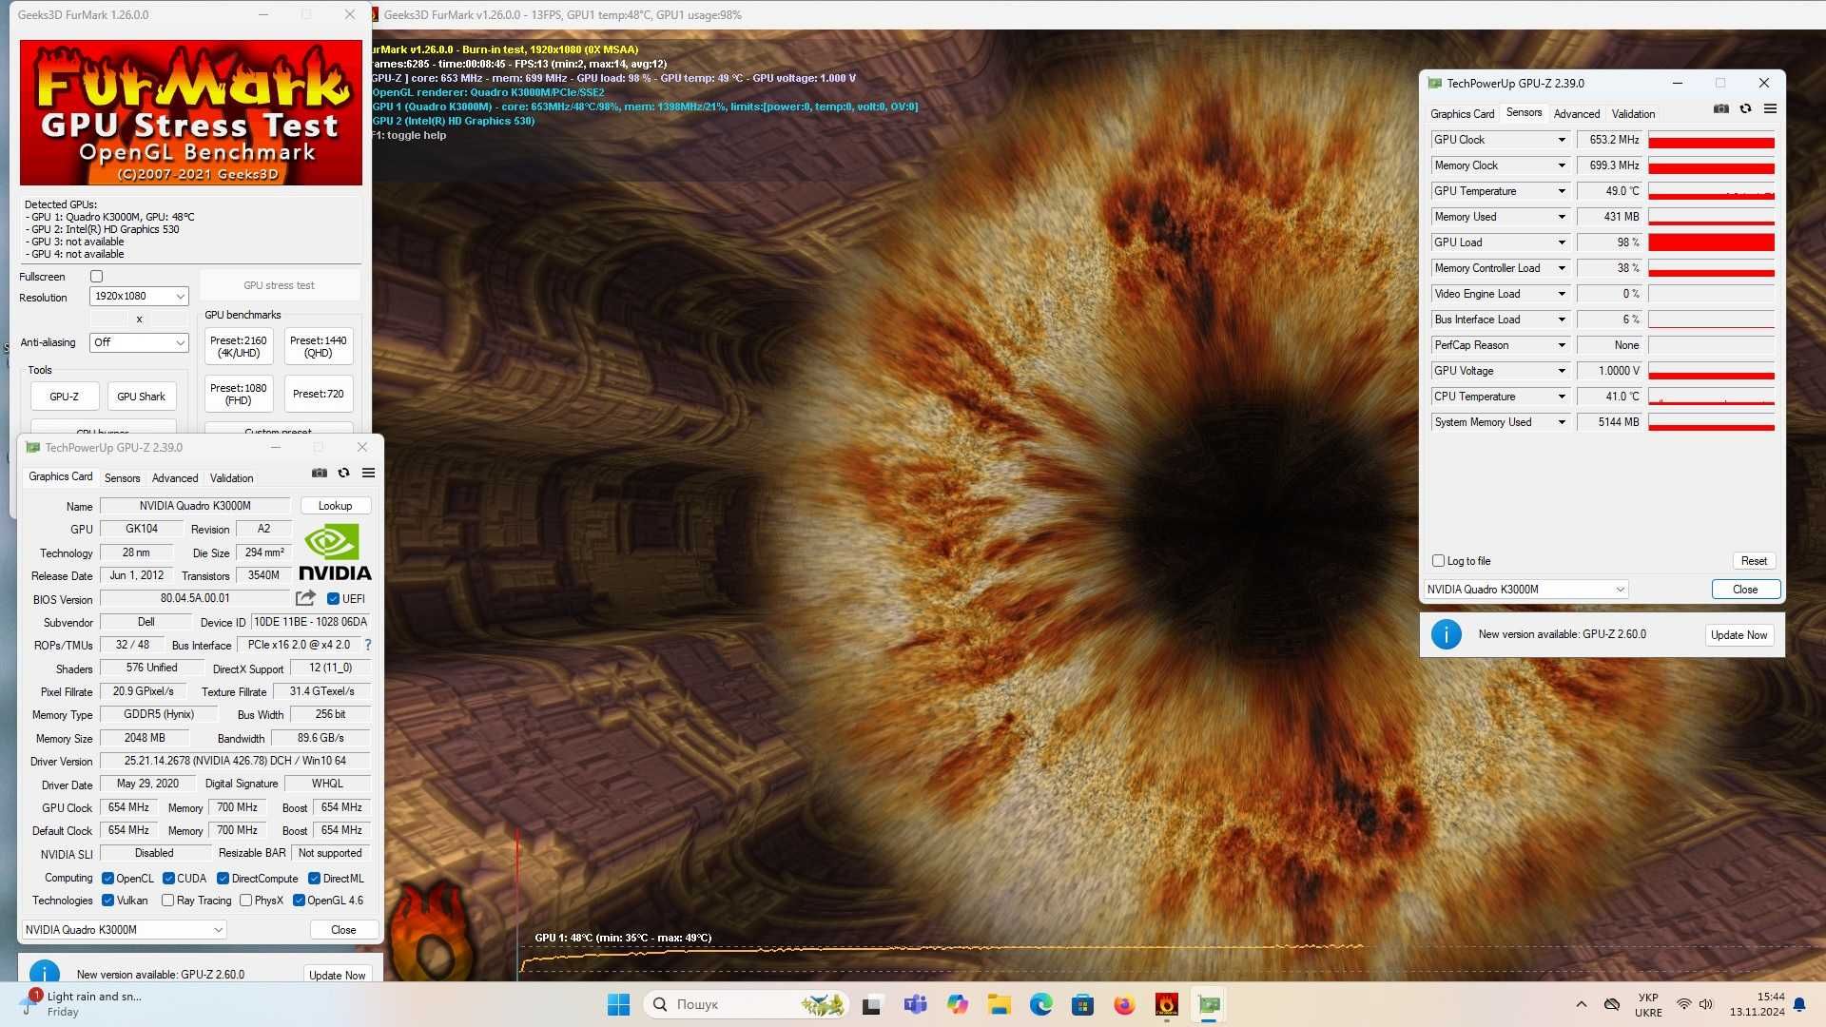Viewport: 1826px width, 1027px height.
Task: Click the info icon in right GPU-Z update notice
Action: click(x=1447, y=634)
